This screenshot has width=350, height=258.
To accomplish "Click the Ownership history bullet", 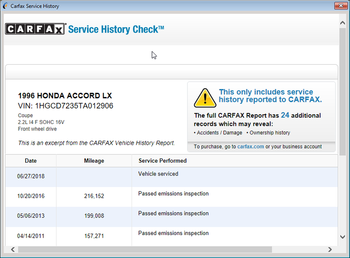I will click(268, 133).
